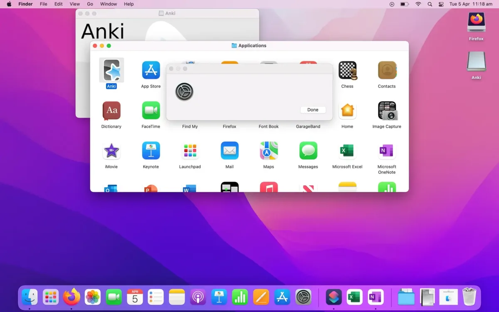Select Keynote in the Applications window
The image size is (499, 312).
[x=151, y=151]
